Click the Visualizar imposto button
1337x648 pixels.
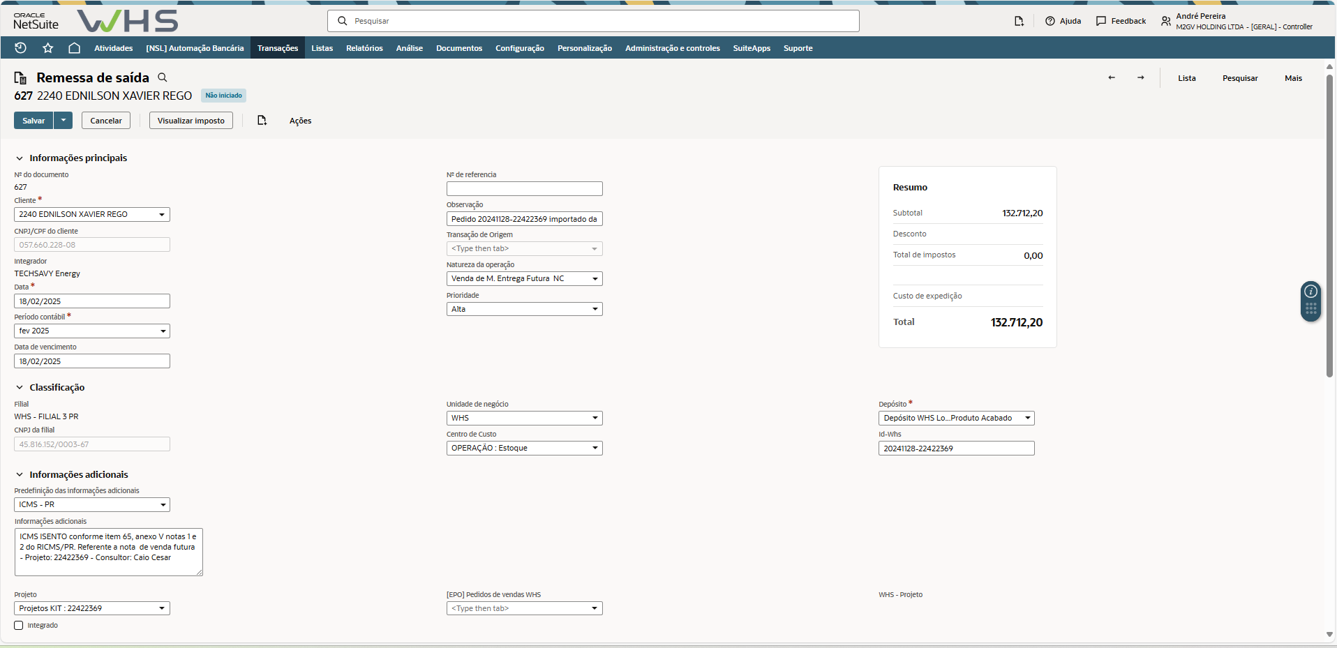coord(191,121)
